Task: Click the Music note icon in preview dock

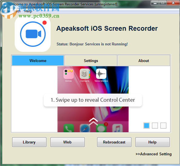Action: click(118, 128)
